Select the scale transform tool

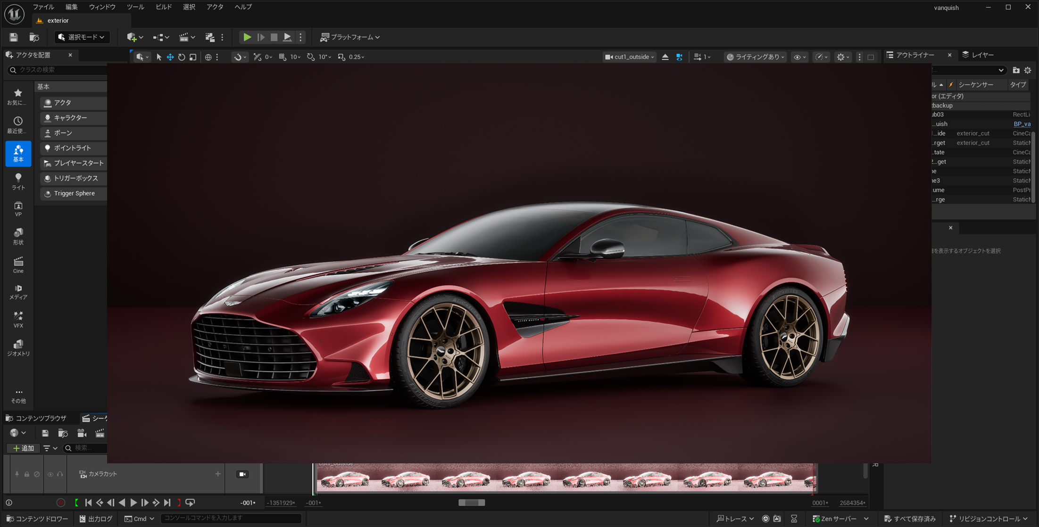pyautogui.click(x=193, y=57)
